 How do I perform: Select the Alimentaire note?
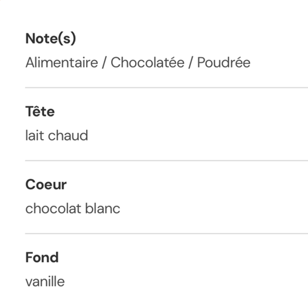point(62,63)
